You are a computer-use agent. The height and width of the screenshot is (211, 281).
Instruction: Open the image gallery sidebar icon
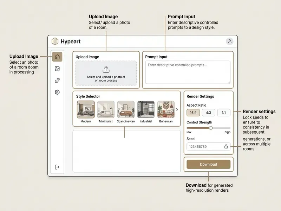tap(57, 69)
